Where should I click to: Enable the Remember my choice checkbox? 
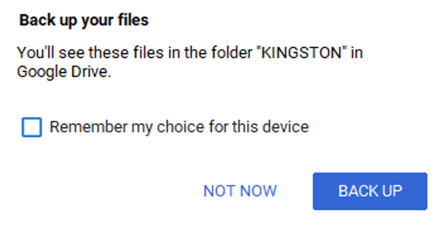(x=31, y=127)
